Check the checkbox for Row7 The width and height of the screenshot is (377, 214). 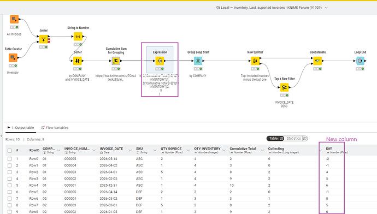pos(10,205)
